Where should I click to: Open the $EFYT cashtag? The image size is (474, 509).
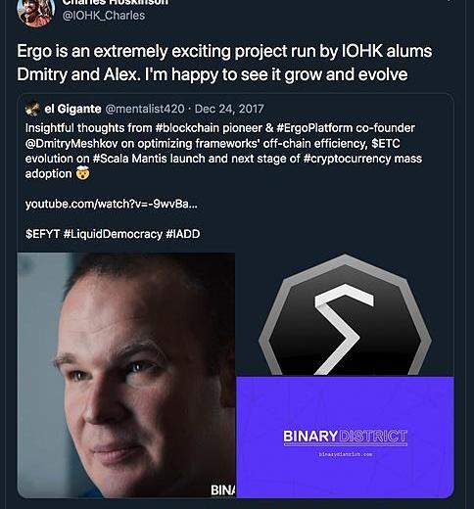pos(42,234)
